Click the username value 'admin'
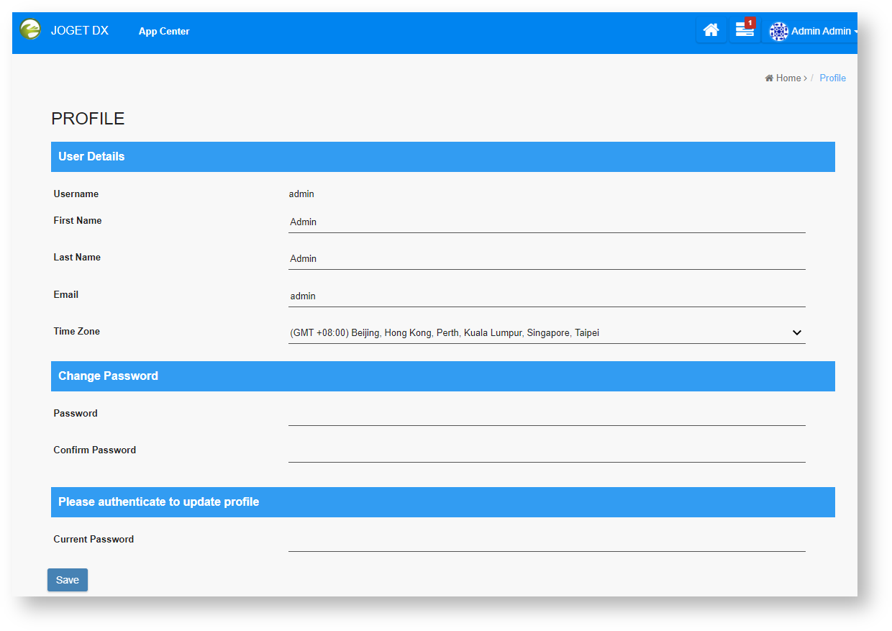 pyautogui.click(x=301, y=194)
